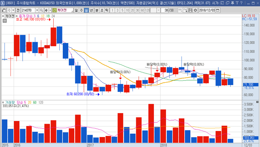Click the LC:19.10 indicator text
This screenshot has width=260, height=147.
[x=249, y=16]
